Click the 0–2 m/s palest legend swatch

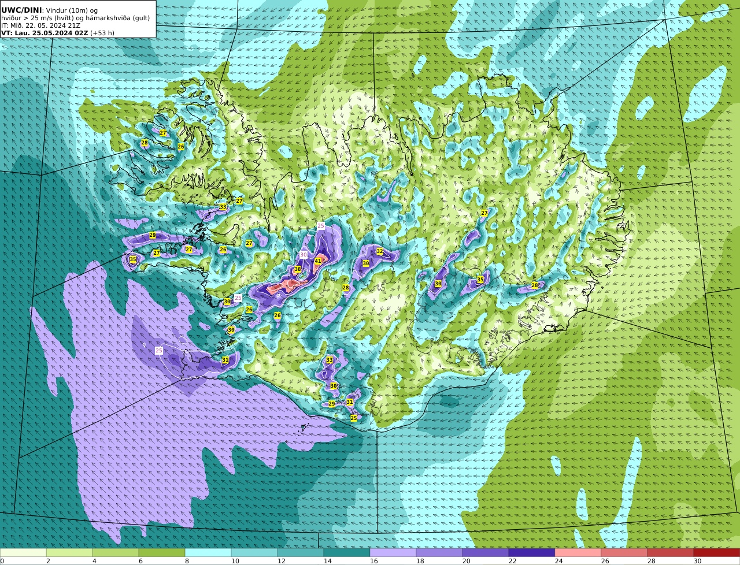(x=23, y=553)
